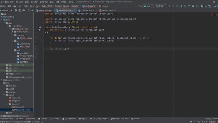The width and height of the screenshot is (218, 123).
Task: Open the Terminal tool window
Action: click(x=43, y=119)
